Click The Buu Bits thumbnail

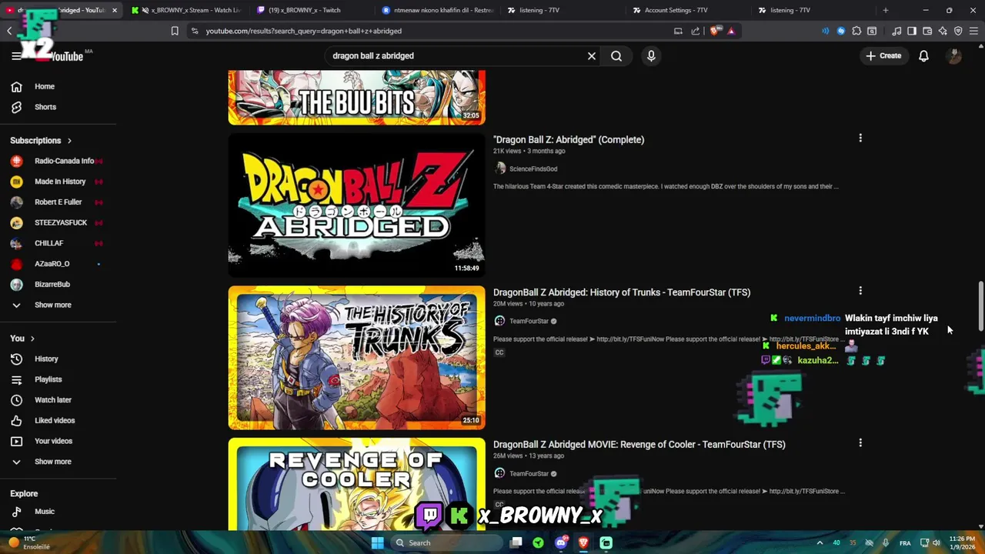356,98
